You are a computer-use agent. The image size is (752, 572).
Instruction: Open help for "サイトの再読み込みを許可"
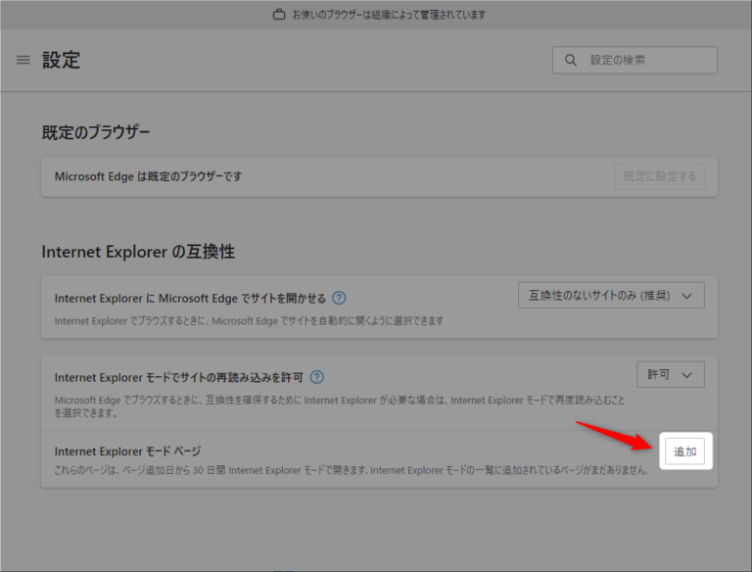(317, 377)
